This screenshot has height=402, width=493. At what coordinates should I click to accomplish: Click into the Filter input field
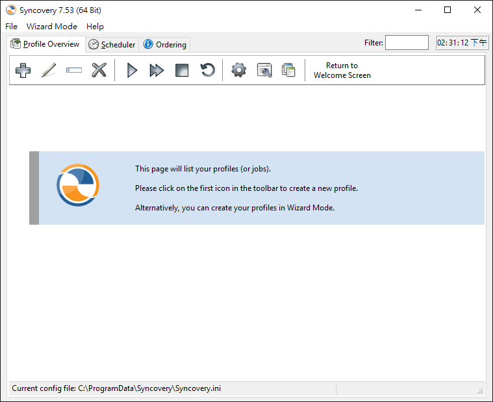407,42
